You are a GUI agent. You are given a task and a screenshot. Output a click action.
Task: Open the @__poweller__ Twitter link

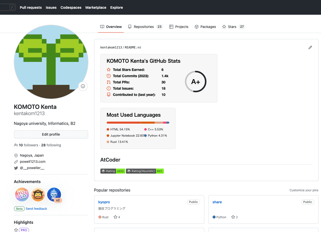[32, 168]
